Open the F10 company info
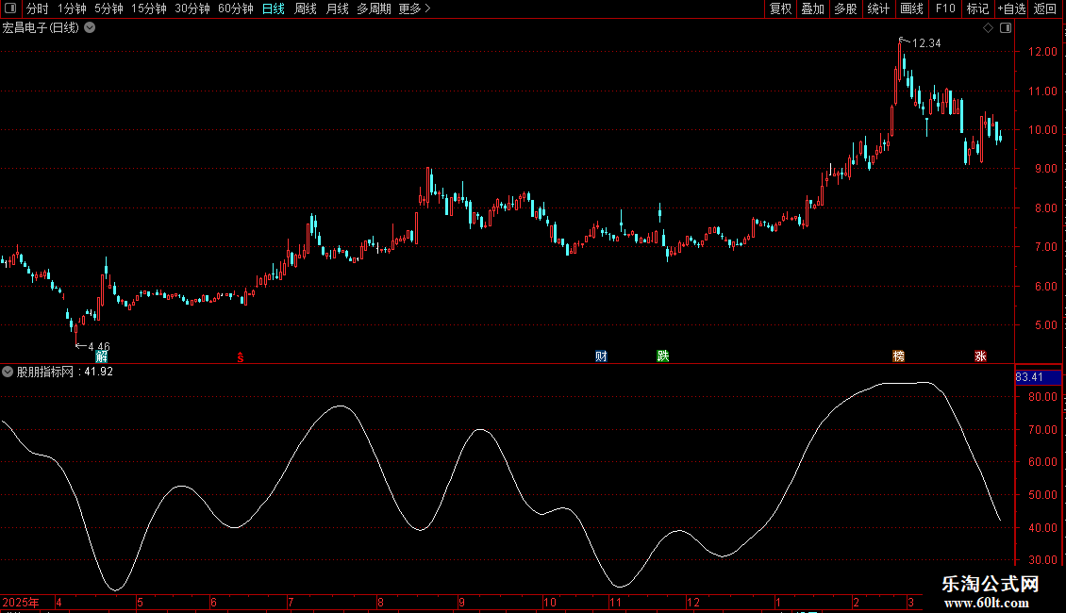 click(x=944, y=8)
